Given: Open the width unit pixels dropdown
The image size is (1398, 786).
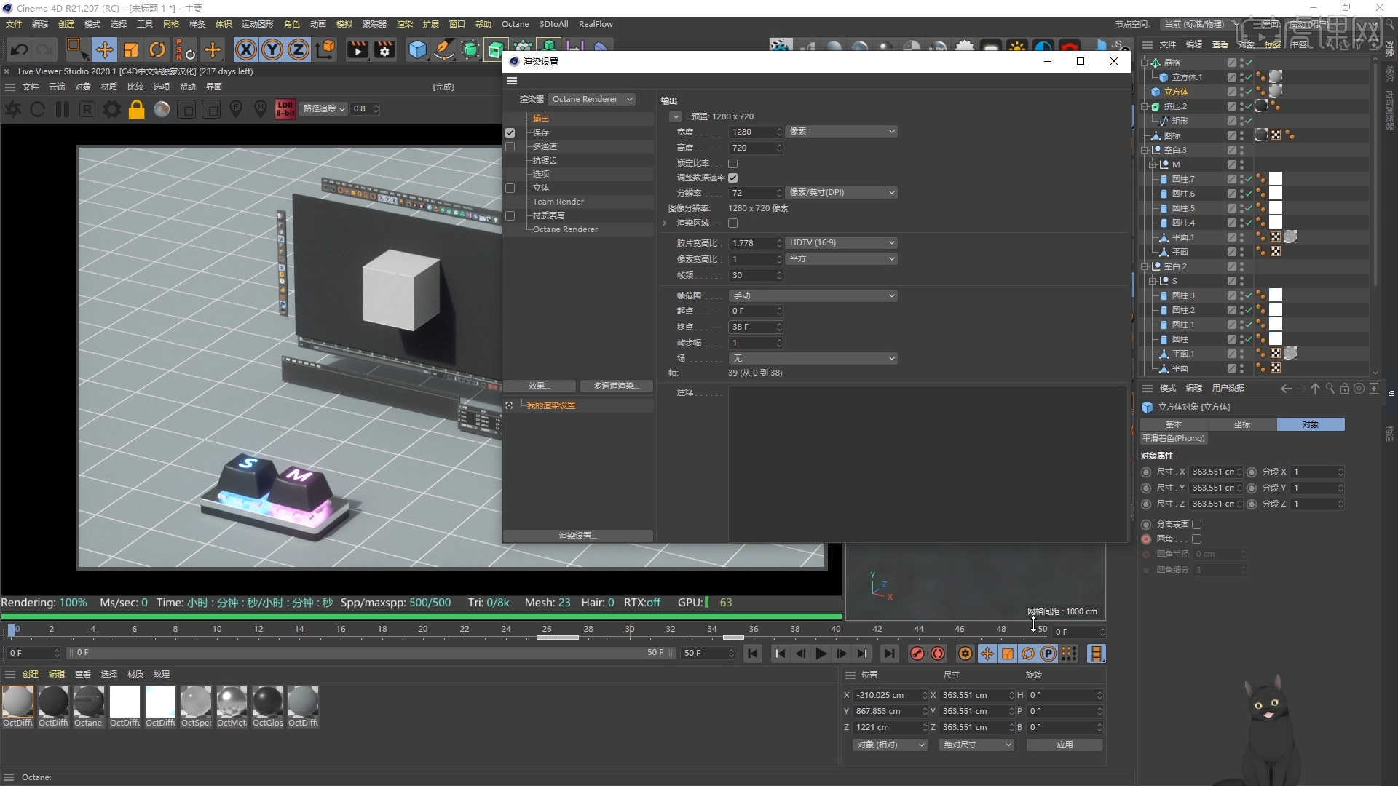Looking at the screenshot, I should point(842,131).
